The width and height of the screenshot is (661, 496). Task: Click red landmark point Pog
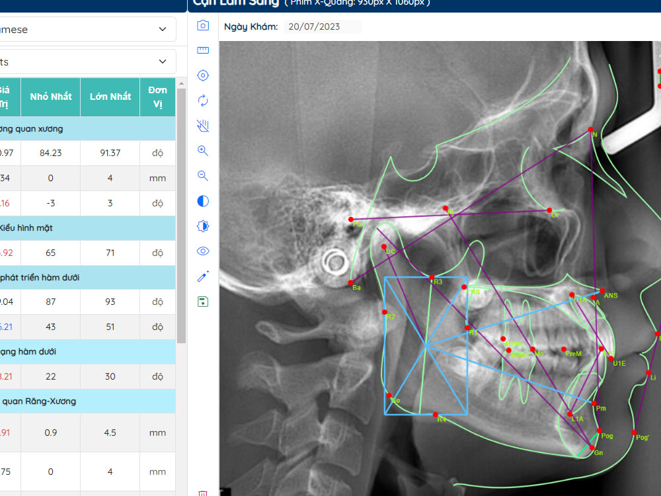pos(599,431)
